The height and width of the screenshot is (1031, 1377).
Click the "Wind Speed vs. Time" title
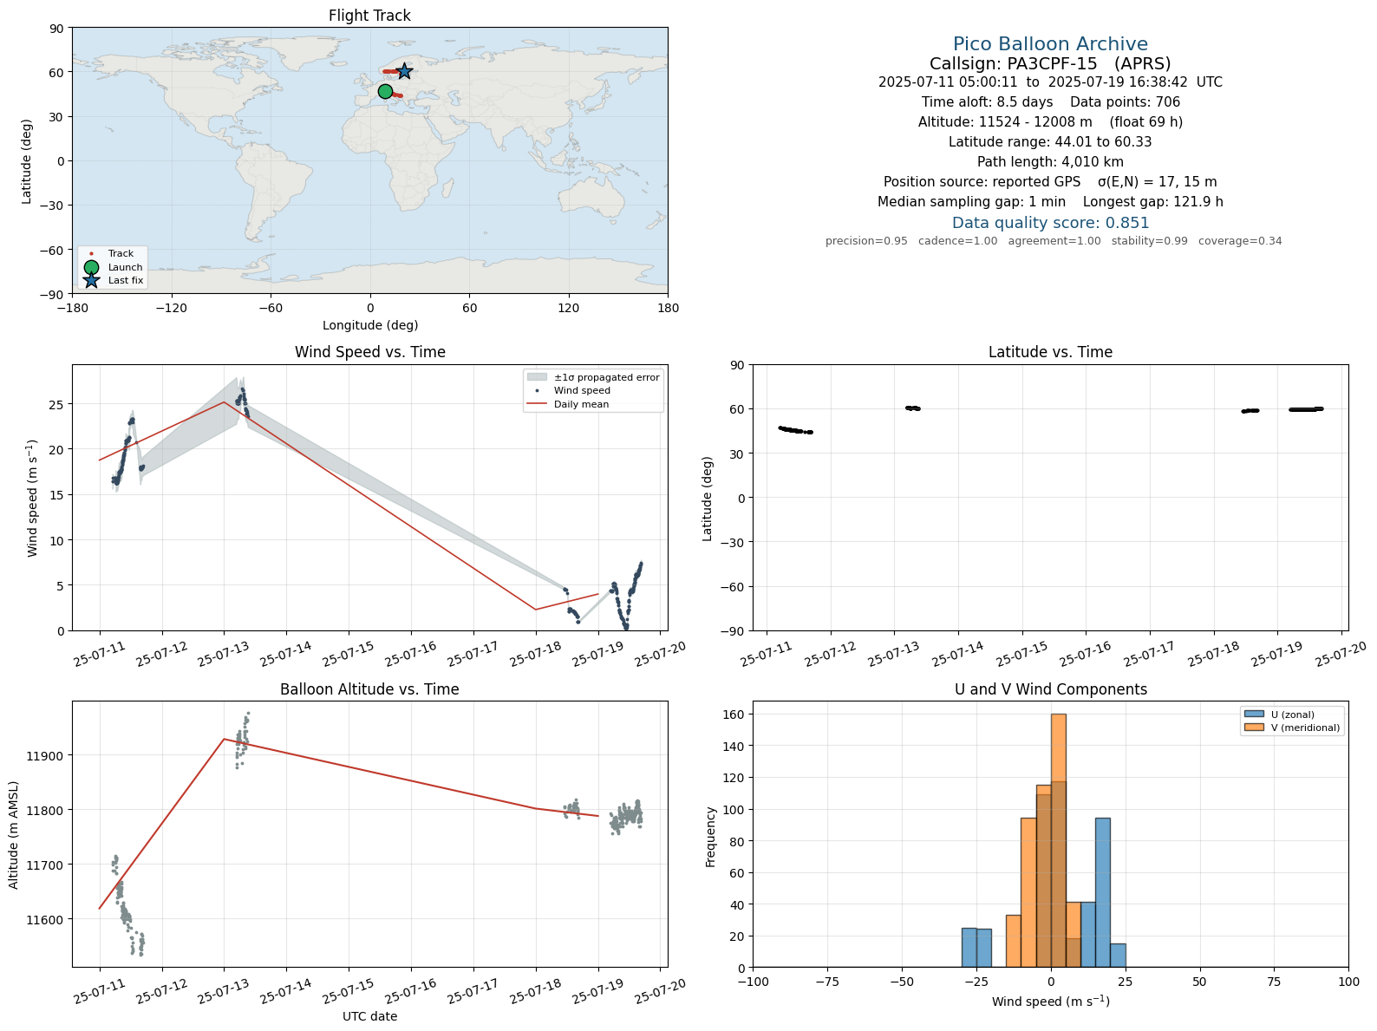pyautogui.click(x=369, y=352)
